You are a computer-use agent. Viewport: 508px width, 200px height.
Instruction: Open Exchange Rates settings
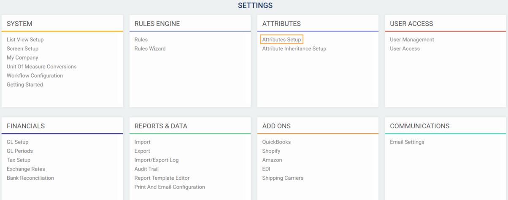click(26, 169)
